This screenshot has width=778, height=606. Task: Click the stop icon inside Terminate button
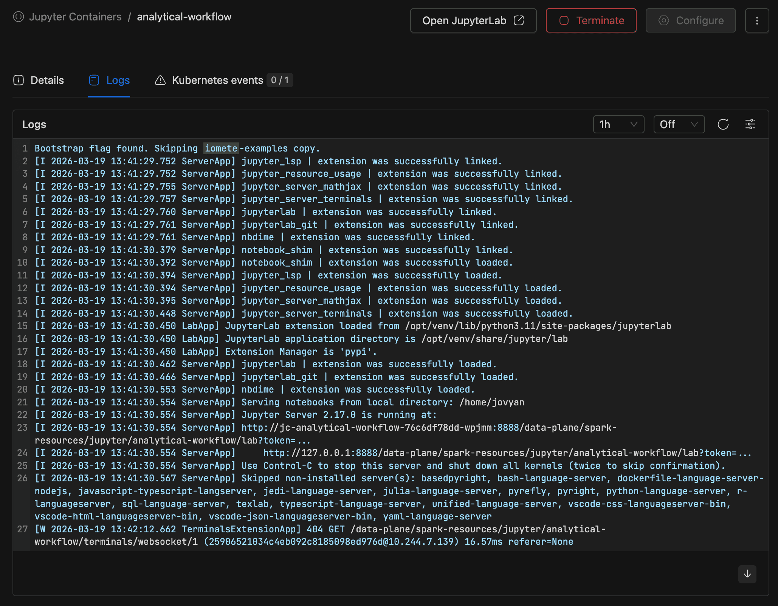pos(564,21)
